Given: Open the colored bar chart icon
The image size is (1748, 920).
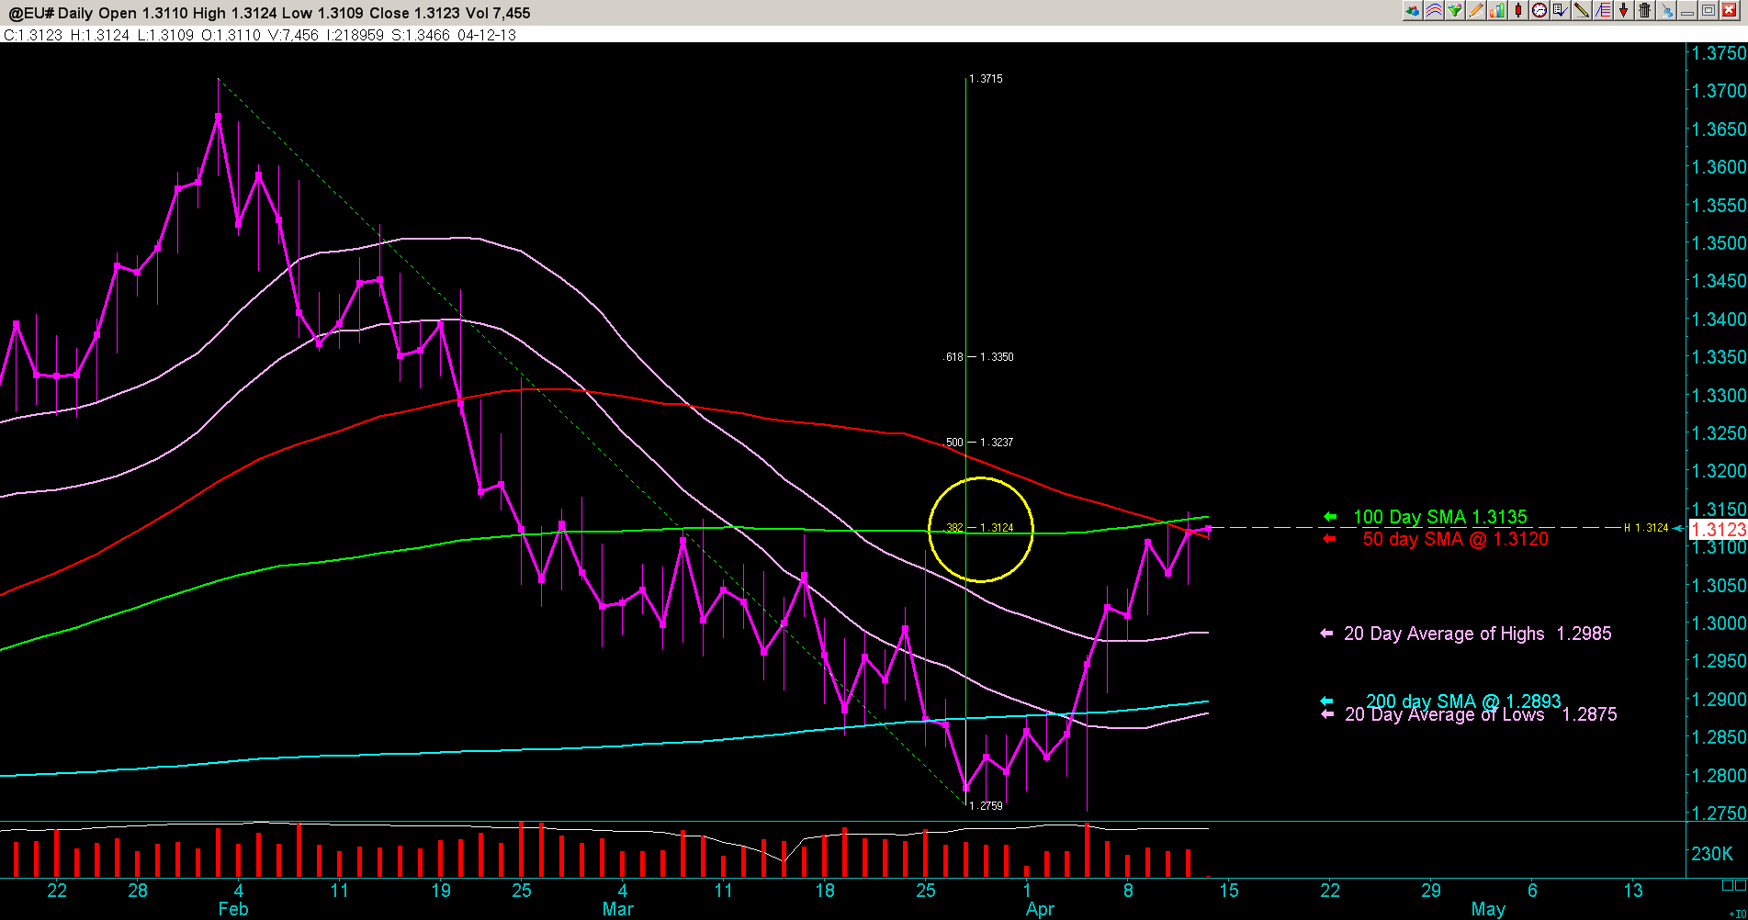Looking at the screenshot, I should [x=1496, y=11].
